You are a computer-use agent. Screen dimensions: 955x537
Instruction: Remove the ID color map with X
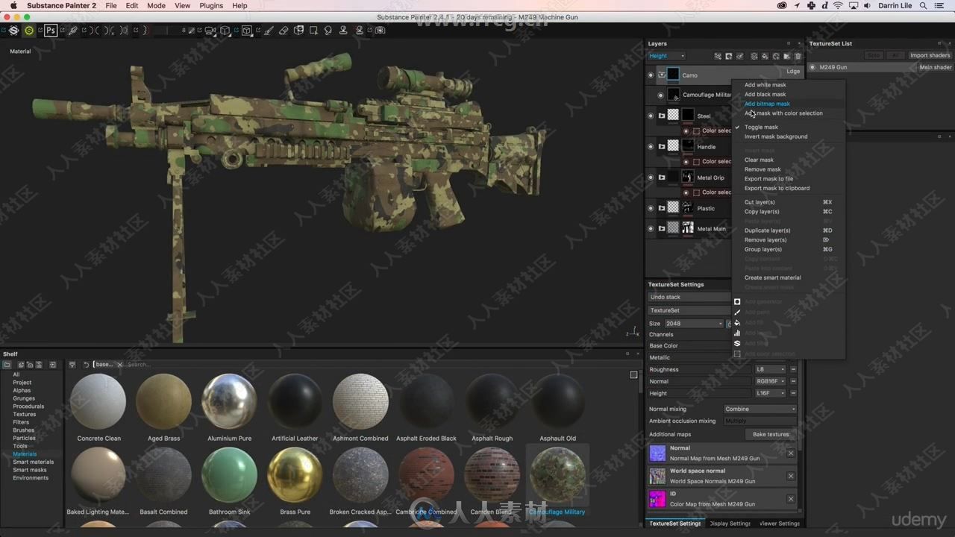(x=791, y=499)
